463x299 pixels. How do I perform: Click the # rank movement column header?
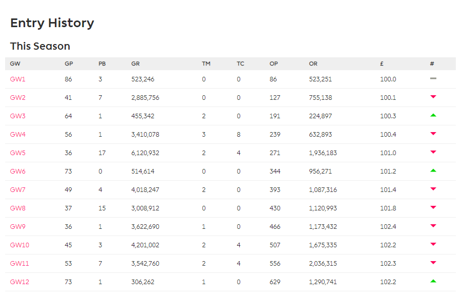point(432,64)
